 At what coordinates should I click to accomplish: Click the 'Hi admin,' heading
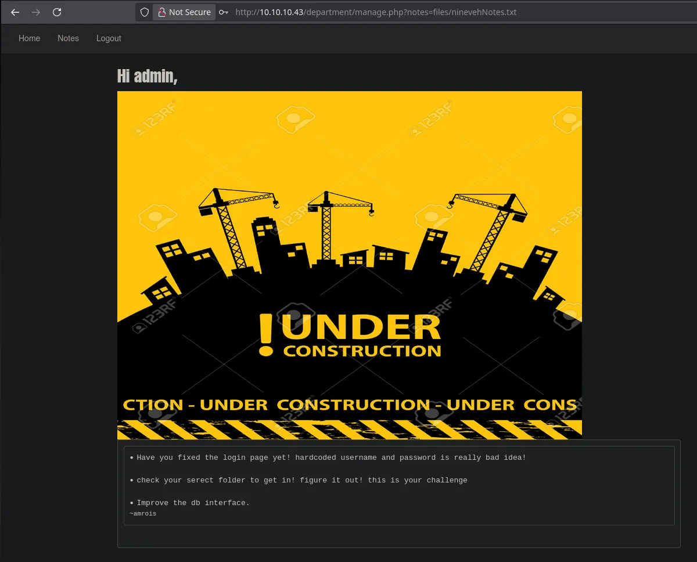click(x=147, y=76)
